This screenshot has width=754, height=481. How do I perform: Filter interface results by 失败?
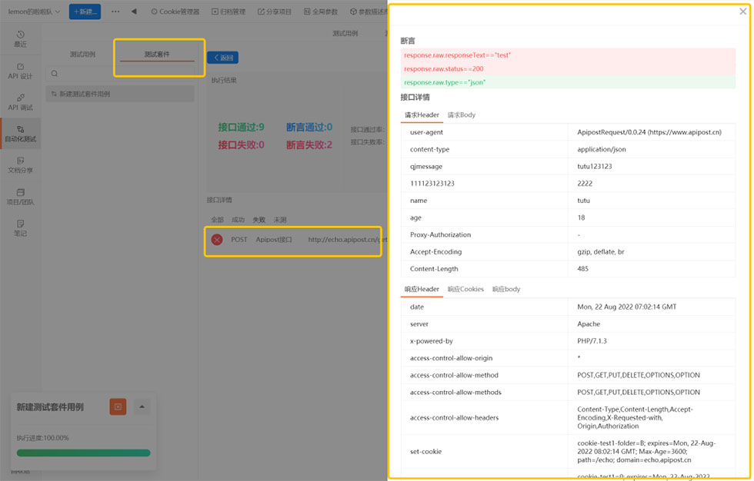(259, 220)
